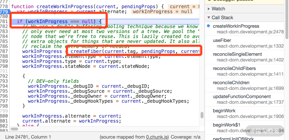Select reconcileChildFibers stack frame
Viewport: 289px width, 140px height.
tap(245, 71)
